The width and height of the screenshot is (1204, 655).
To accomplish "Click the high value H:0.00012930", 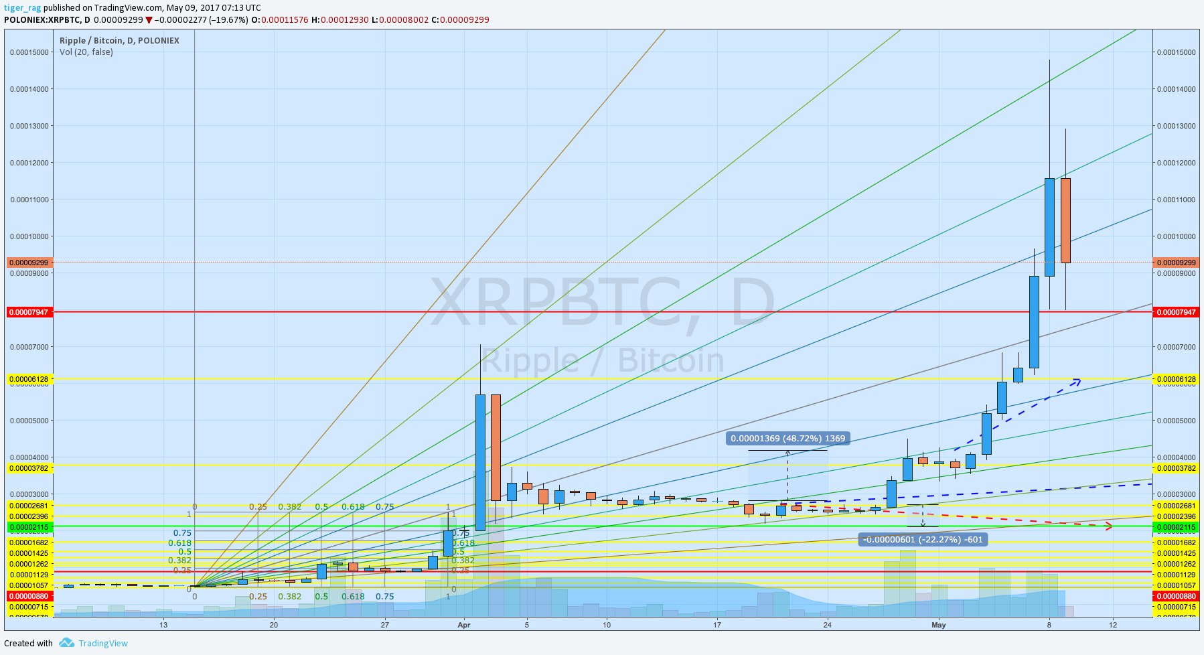I will [340, 19].
